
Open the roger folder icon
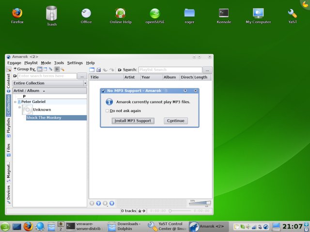(x=189, y=16)
